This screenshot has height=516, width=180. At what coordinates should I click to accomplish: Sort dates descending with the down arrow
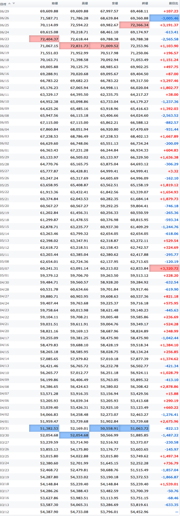pos(14,3)
